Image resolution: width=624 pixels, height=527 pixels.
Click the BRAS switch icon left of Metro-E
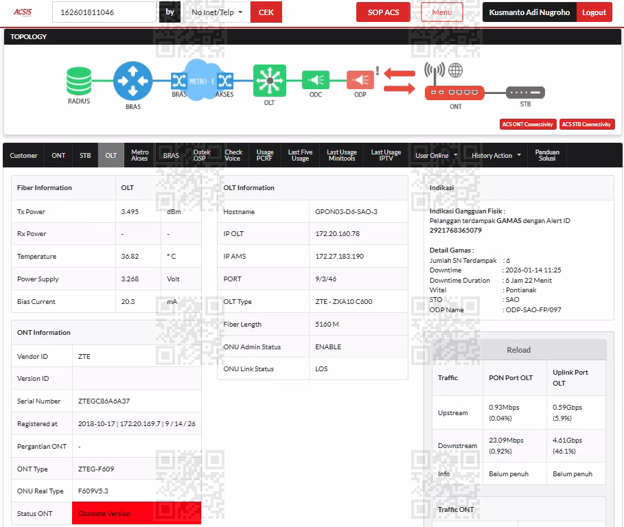click(x=178, y=81)
